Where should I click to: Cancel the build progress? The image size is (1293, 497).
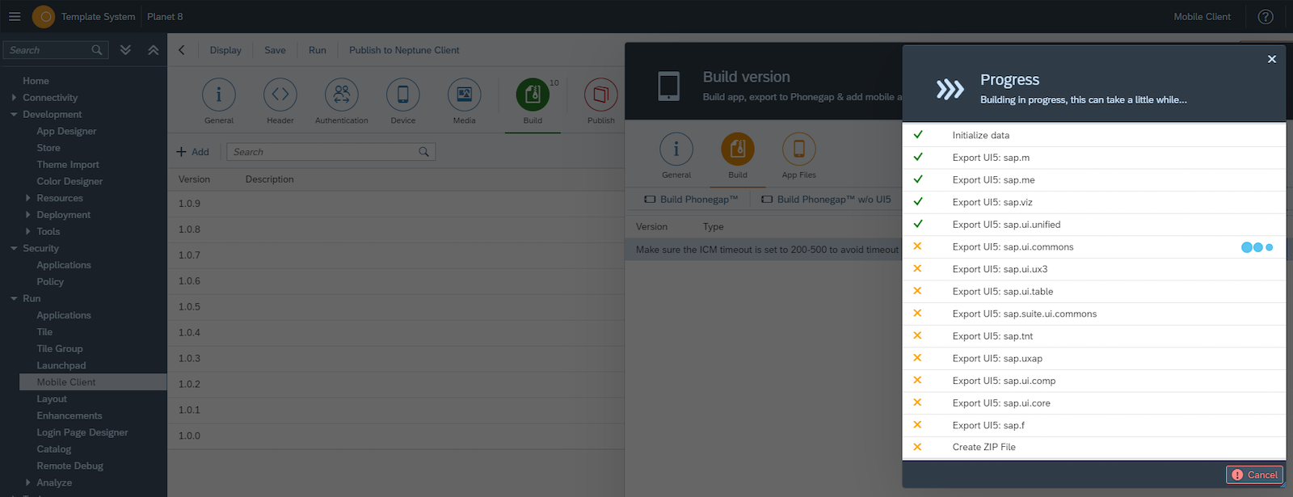pyautogui.click(x=1254, y=475)
